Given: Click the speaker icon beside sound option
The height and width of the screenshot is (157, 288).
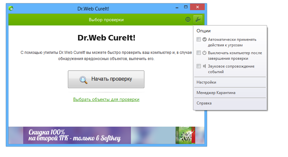Looking at the screenshot, I should click(x=204, y=66).
